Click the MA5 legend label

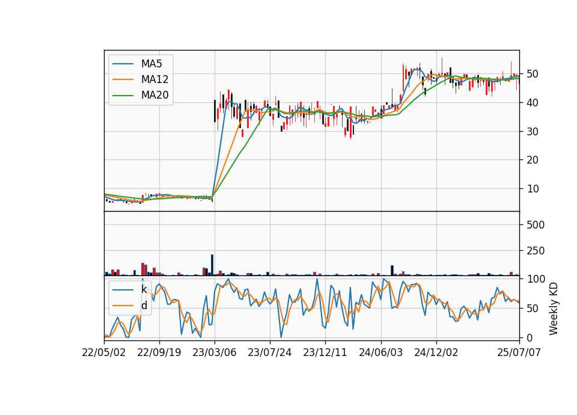click(151, 64)
